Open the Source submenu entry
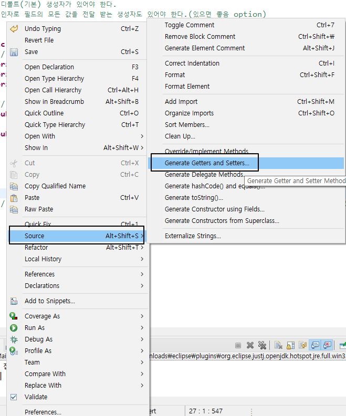The height and width of the screenshot is (416, 346). [77, 236]
